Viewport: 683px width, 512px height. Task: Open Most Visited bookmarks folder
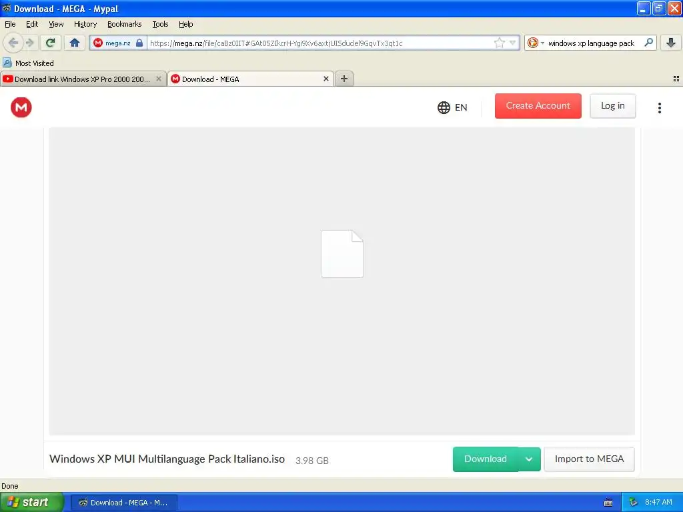point(29,63)
